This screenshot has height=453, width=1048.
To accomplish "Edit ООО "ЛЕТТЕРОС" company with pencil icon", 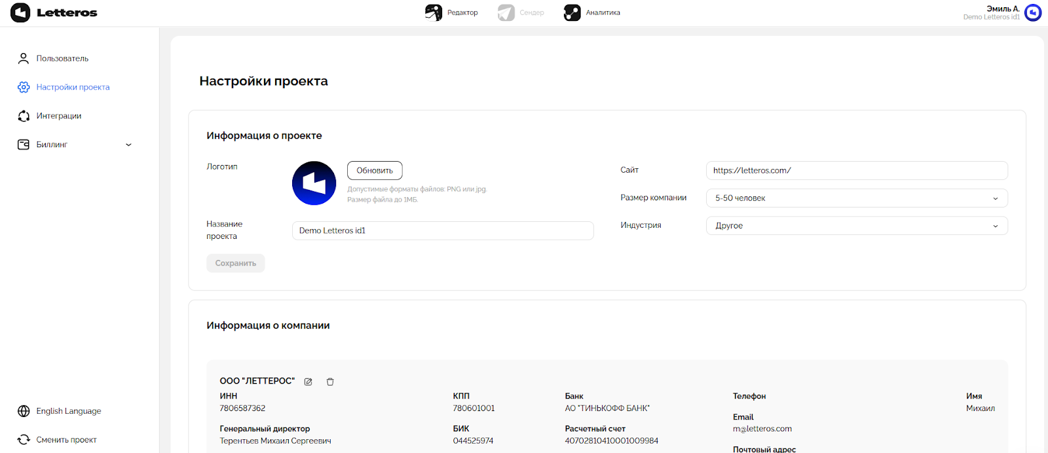I will pyautogui.click(x=308, y=382).
